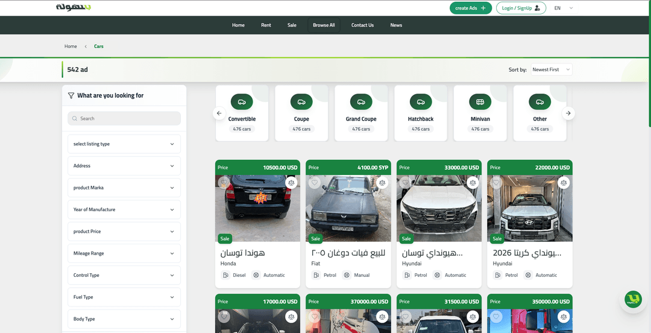Click the 542 ad count text
The image size is (651, 333).
coord(78,69)
